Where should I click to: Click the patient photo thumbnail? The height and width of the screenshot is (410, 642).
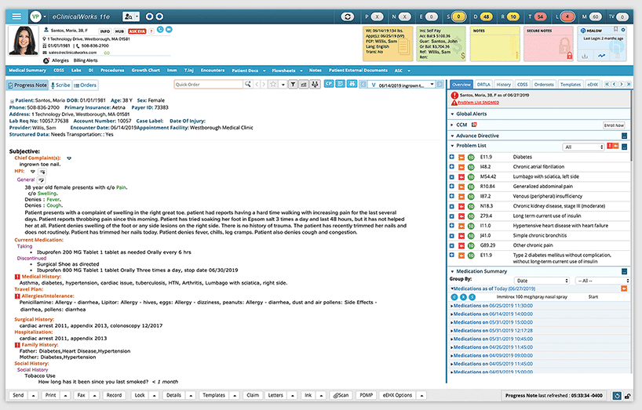pyautogui.click(x=24, y=41)
